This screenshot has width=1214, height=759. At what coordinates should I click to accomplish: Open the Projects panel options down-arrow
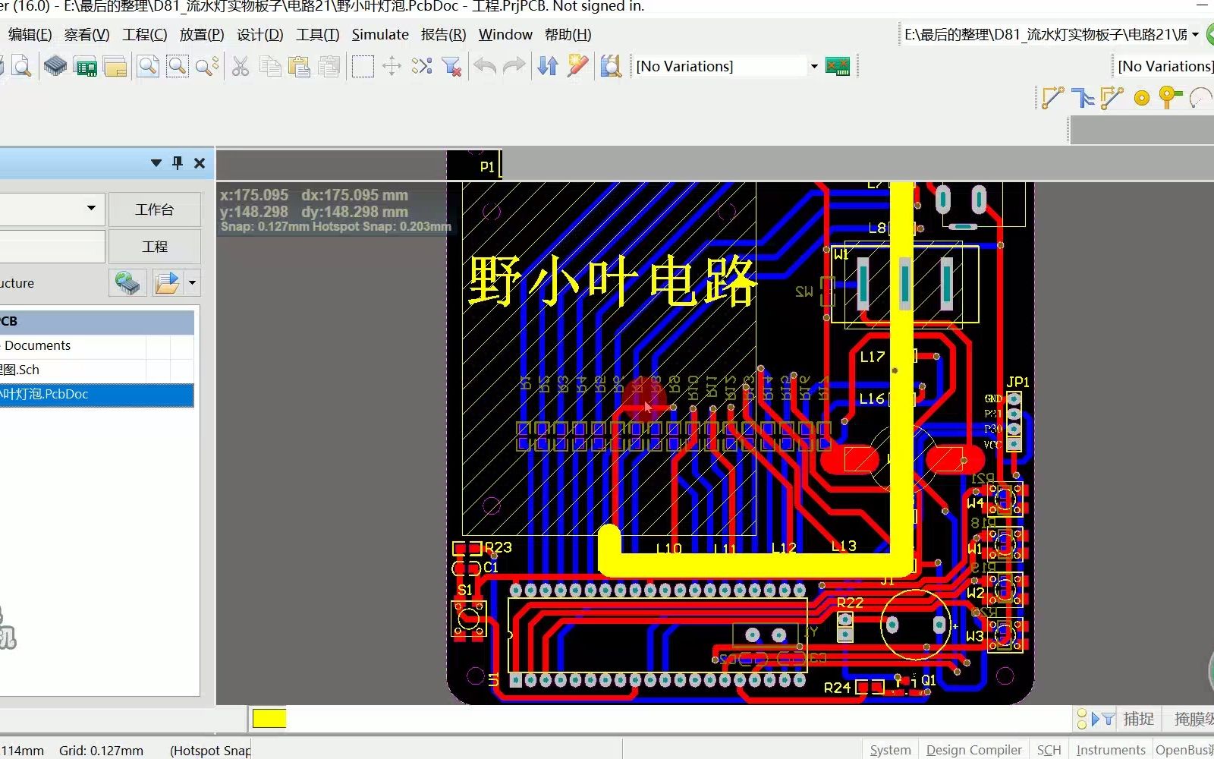(x=156, y=162)
